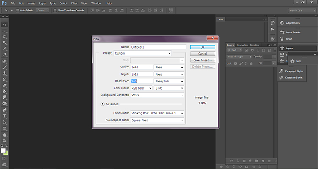The width and height of the screenshot is (318, 169).
Task: Toggle layer filtering switch in Layers panel
Action: 275,50
